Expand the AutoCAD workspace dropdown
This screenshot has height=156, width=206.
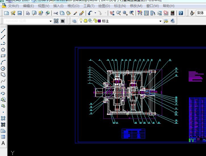coord(51,21)
